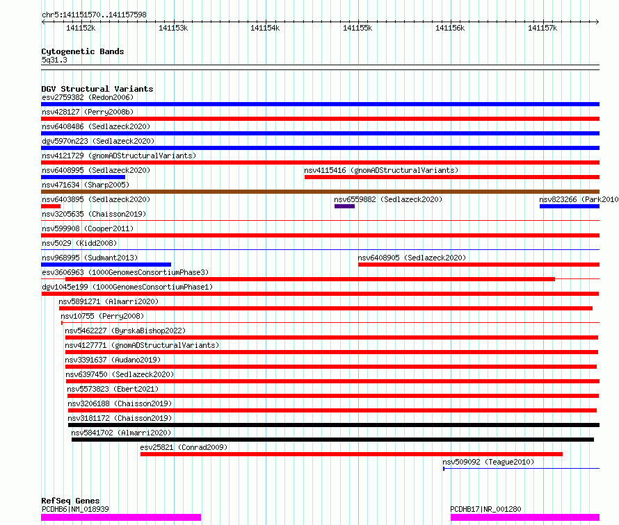Open nsv6408486 (Sedlazeck2020) variant entry
Image resolution: width=619 pixels, height=525 pixels.
pyautogui.click(x=96, y=126)
